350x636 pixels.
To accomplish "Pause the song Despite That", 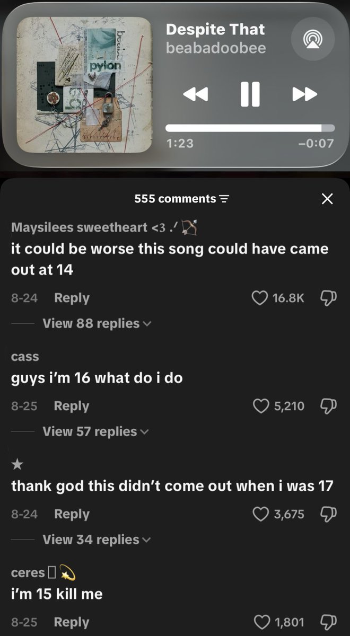I will pos(250,94).
